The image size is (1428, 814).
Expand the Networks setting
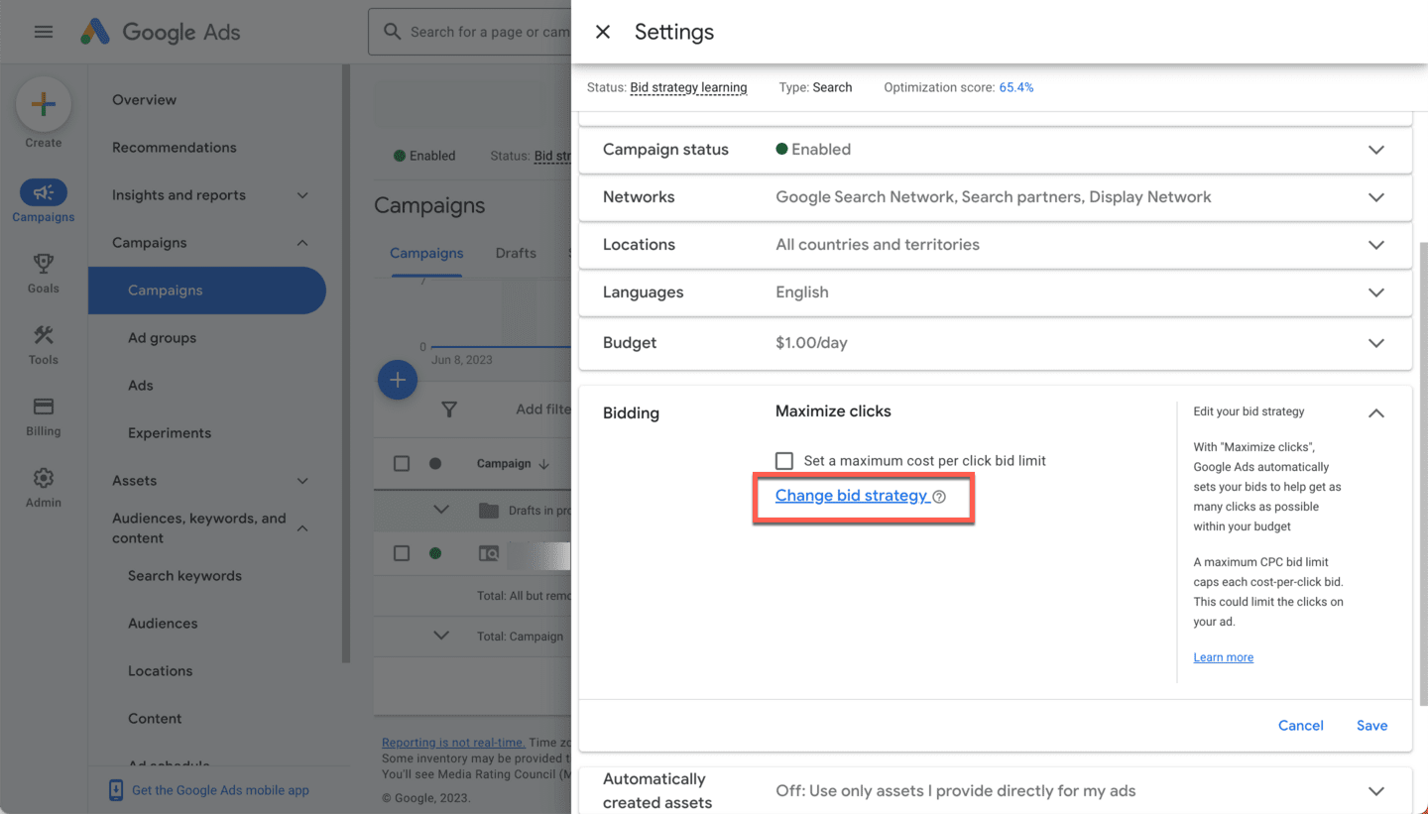coord(1376,197)
